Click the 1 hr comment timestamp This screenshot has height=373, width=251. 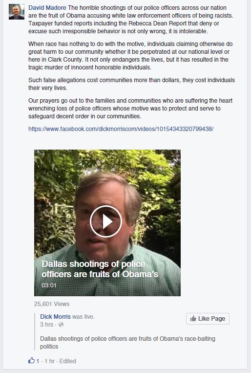click(x=50, y=361)
